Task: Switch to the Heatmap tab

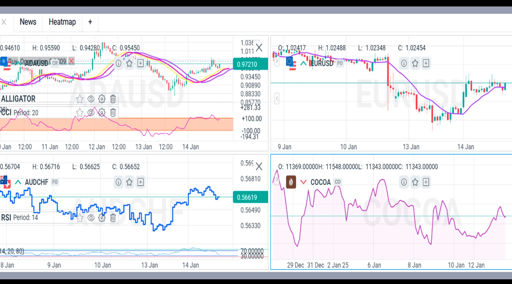Action: tap(62, 22)
